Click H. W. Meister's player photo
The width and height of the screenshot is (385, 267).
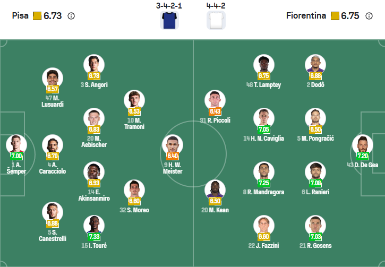(x=173, y=145)
